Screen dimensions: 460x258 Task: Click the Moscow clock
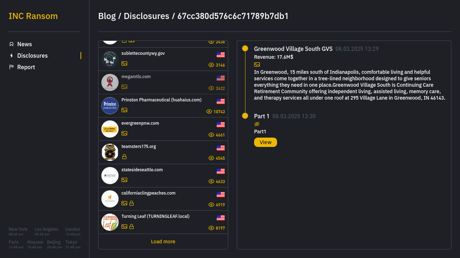click(x=35, y=244)
